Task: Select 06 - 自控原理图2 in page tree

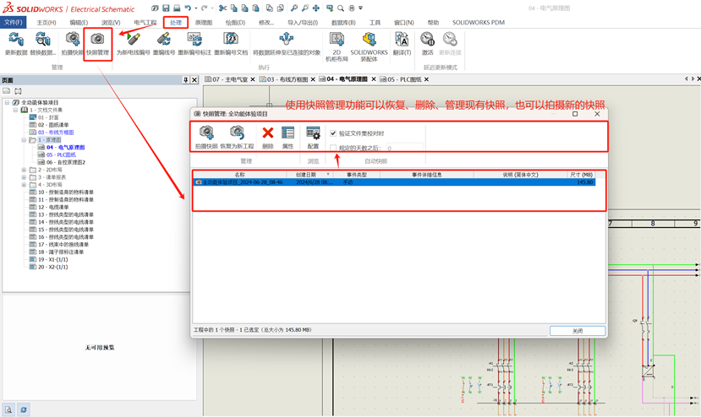Action: 62,163
